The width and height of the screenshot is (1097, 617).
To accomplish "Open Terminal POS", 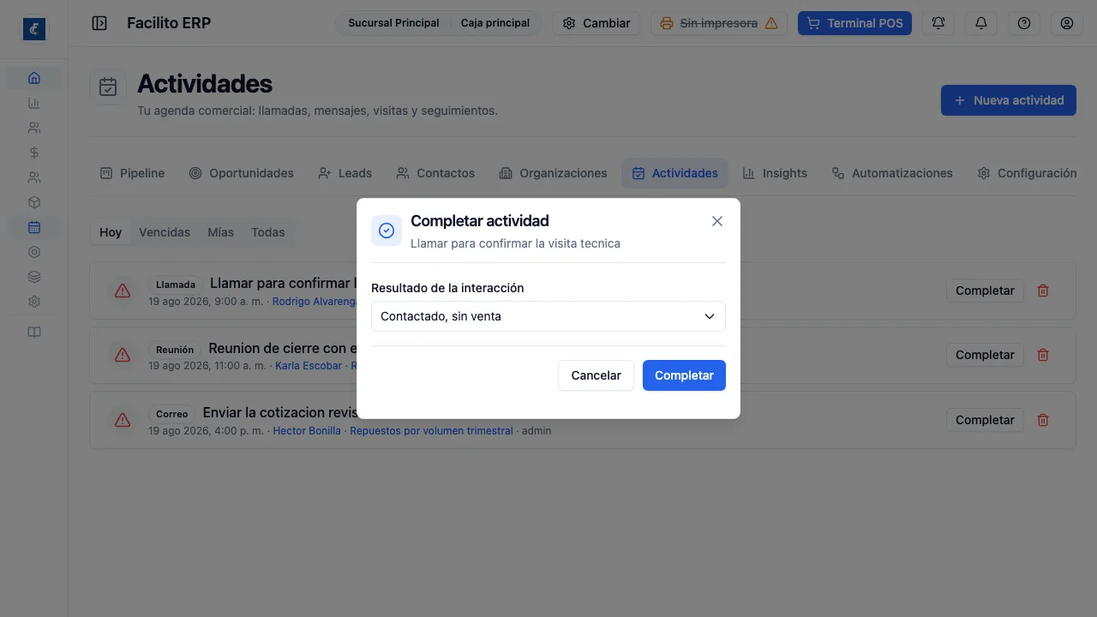I will coord(854,23).
